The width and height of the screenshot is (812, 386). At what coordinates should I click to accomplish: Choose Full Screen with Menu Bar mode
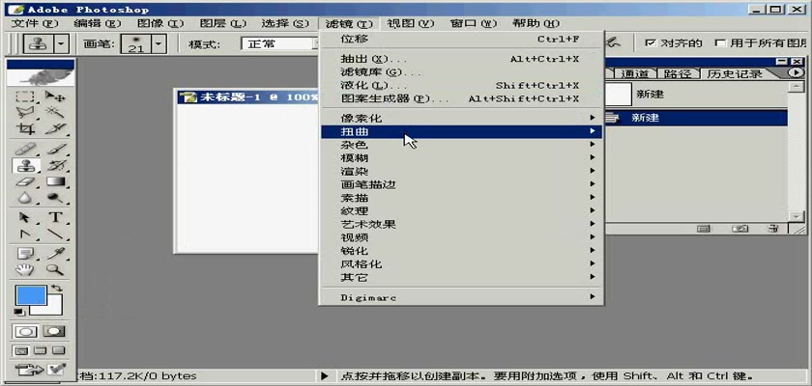[41, 350]
